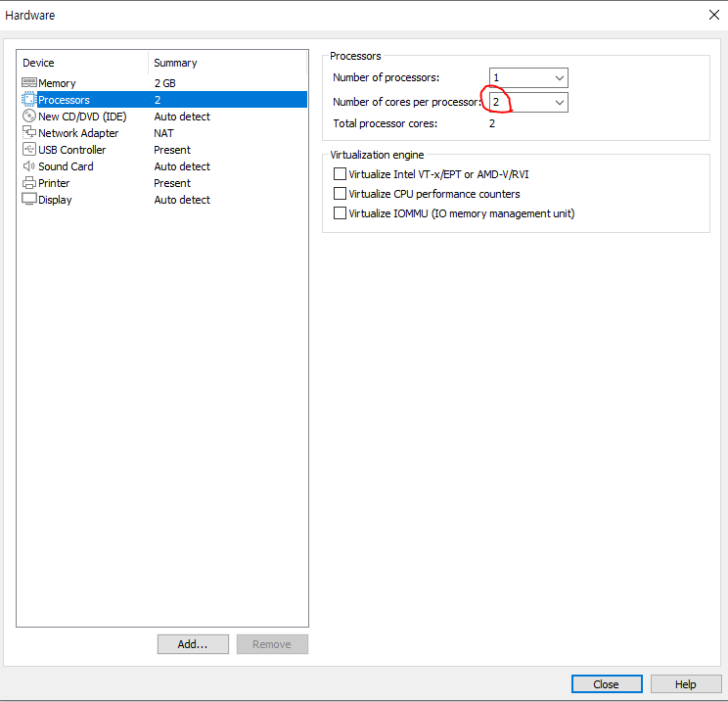Screen dimensions: 728x702
Task: Click the Summary column header
Action: click(175, 63)
